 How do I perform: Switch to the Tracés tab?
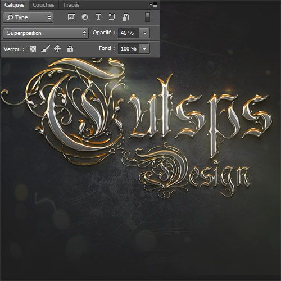(71, 5)
